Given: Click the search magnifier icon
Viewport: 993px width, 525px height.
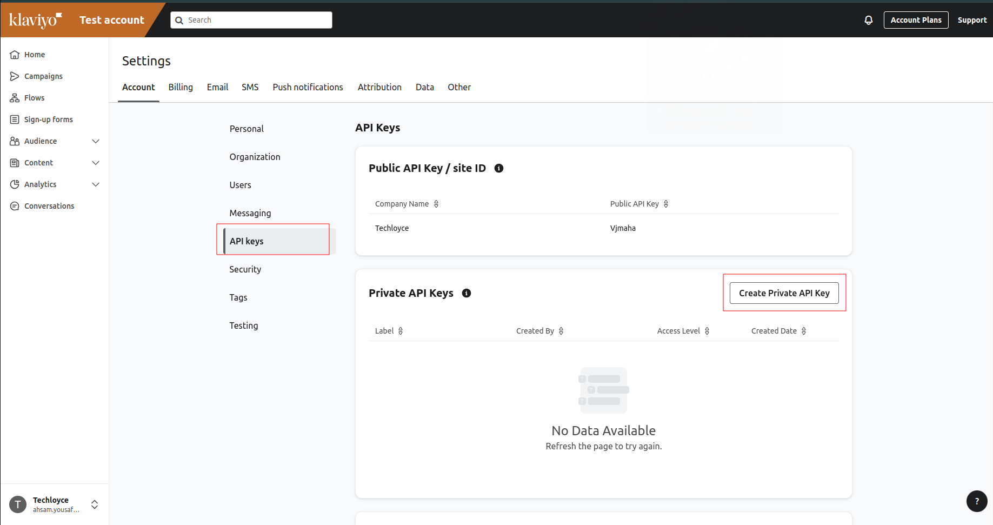Looking at the screenshot, I should 179,20.
